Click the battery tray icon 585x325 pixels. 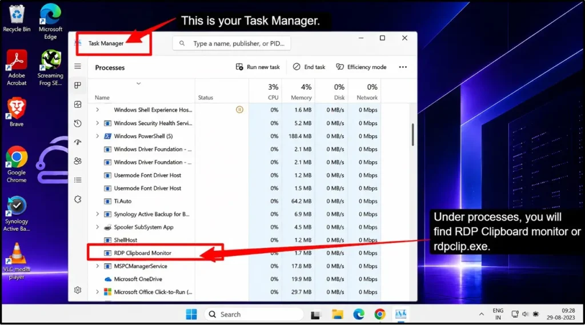536,314
